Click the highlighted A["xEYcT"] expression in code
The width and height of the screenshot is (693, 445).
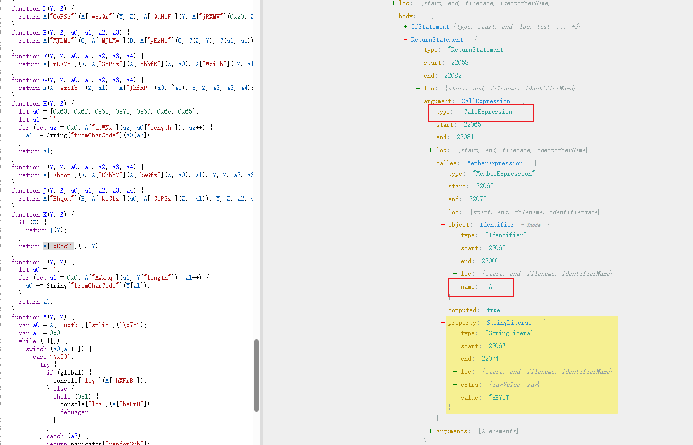tap(59, 246)
